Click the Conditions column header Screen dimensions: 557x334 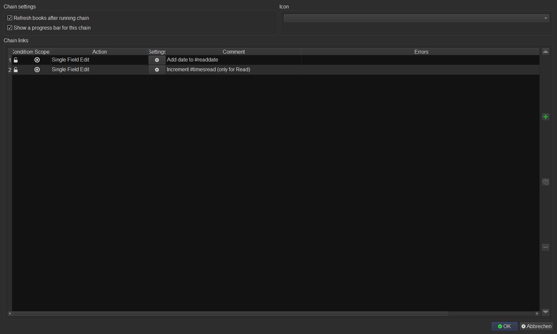click(22, 52)
